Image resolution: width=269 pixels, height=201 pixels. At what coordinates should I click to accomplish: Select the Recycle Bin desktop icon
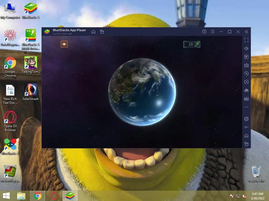[x=256, y=174]
